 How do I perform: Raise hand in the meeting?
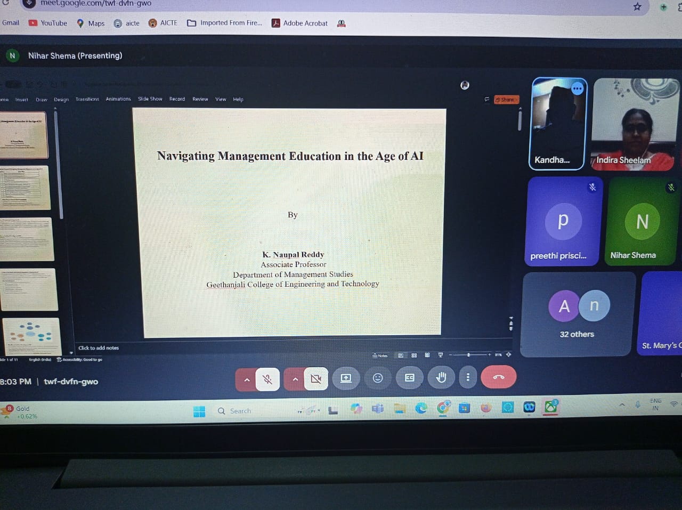(x=441, y=377)
